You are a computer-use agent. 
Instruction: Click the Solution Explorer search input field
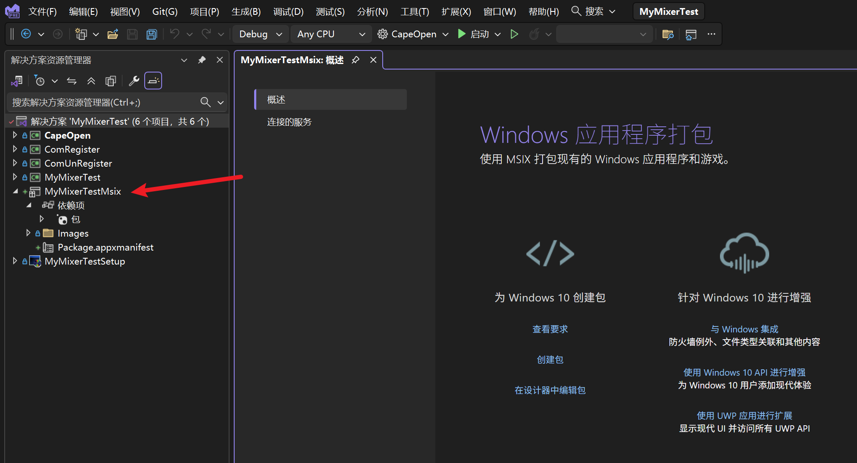pos(104,102)
